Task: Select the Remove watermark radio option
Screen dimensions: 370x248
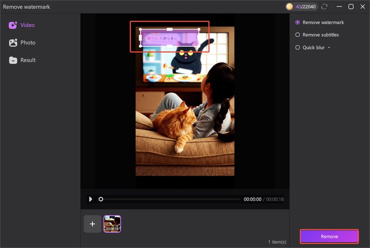Action: tap(297, 22)
